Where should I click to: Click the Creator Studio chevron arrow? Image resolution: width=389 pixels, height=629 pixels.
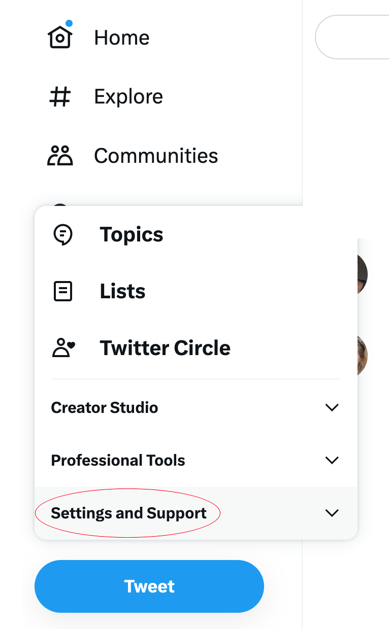pos(332,407)
